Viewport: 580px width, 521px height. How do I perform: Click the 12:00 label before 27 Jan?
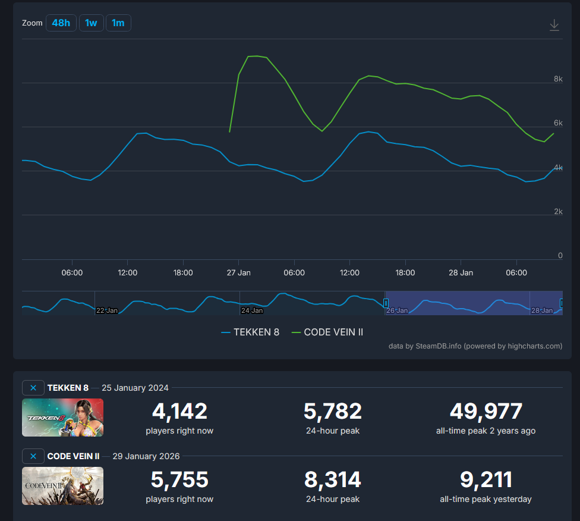click(x=128, y=273)
